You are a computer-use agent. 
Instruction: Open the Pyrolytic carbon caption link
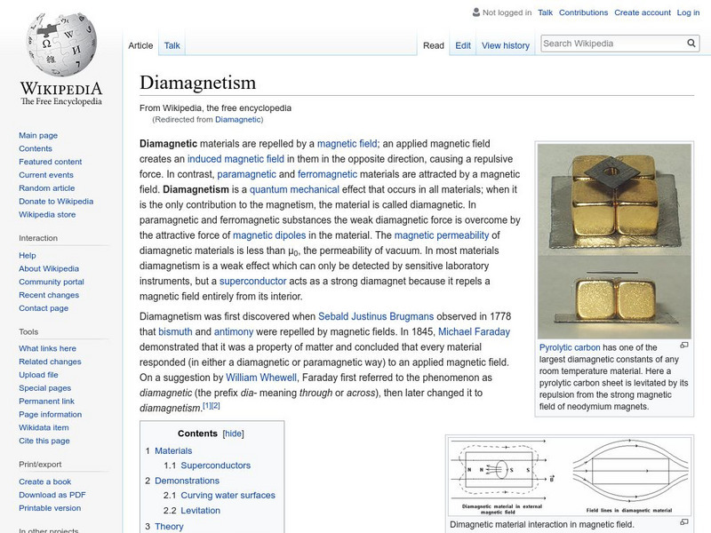pyautogui.click(x=570, y=347)
